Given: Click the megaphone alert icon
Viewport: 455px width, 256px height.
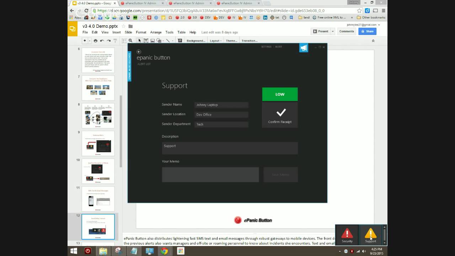Looking at the screenshot, I should point(304,48).
